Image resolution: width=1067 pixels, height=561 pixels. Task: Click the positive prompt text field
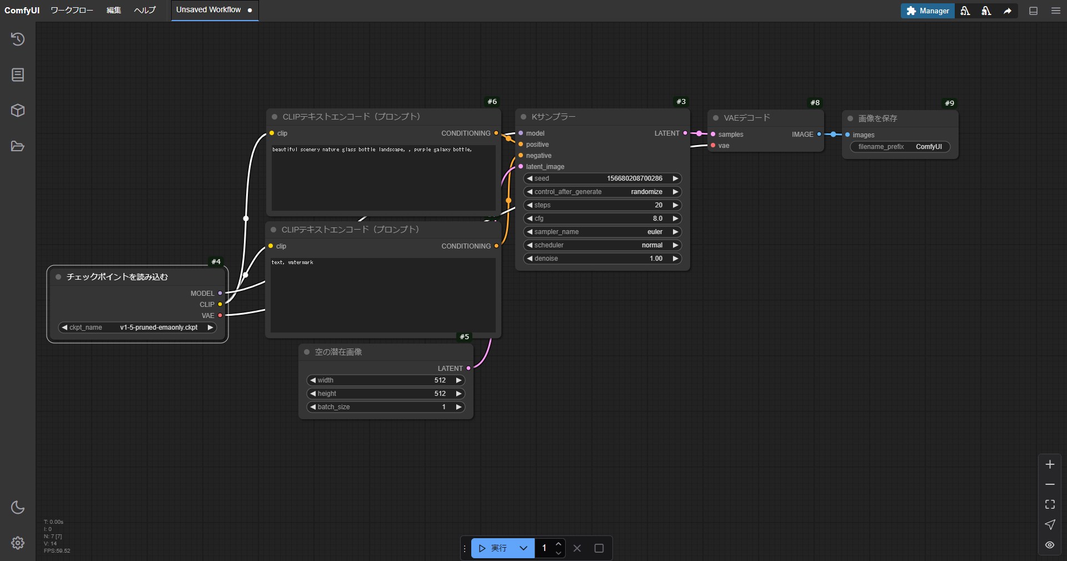coord(383,178)
